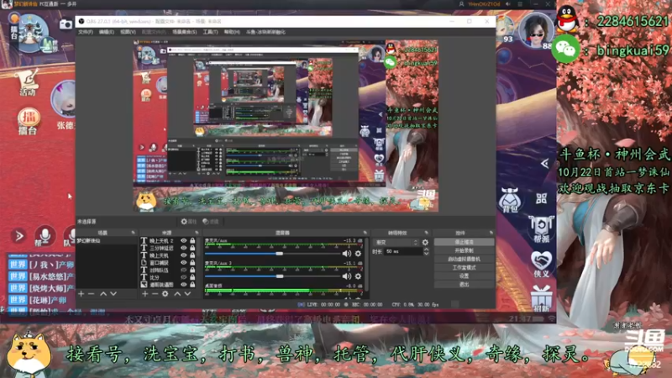Add a source with the plus icon under 来源
This screenshot has height=378, width=672.
point(144,294)
